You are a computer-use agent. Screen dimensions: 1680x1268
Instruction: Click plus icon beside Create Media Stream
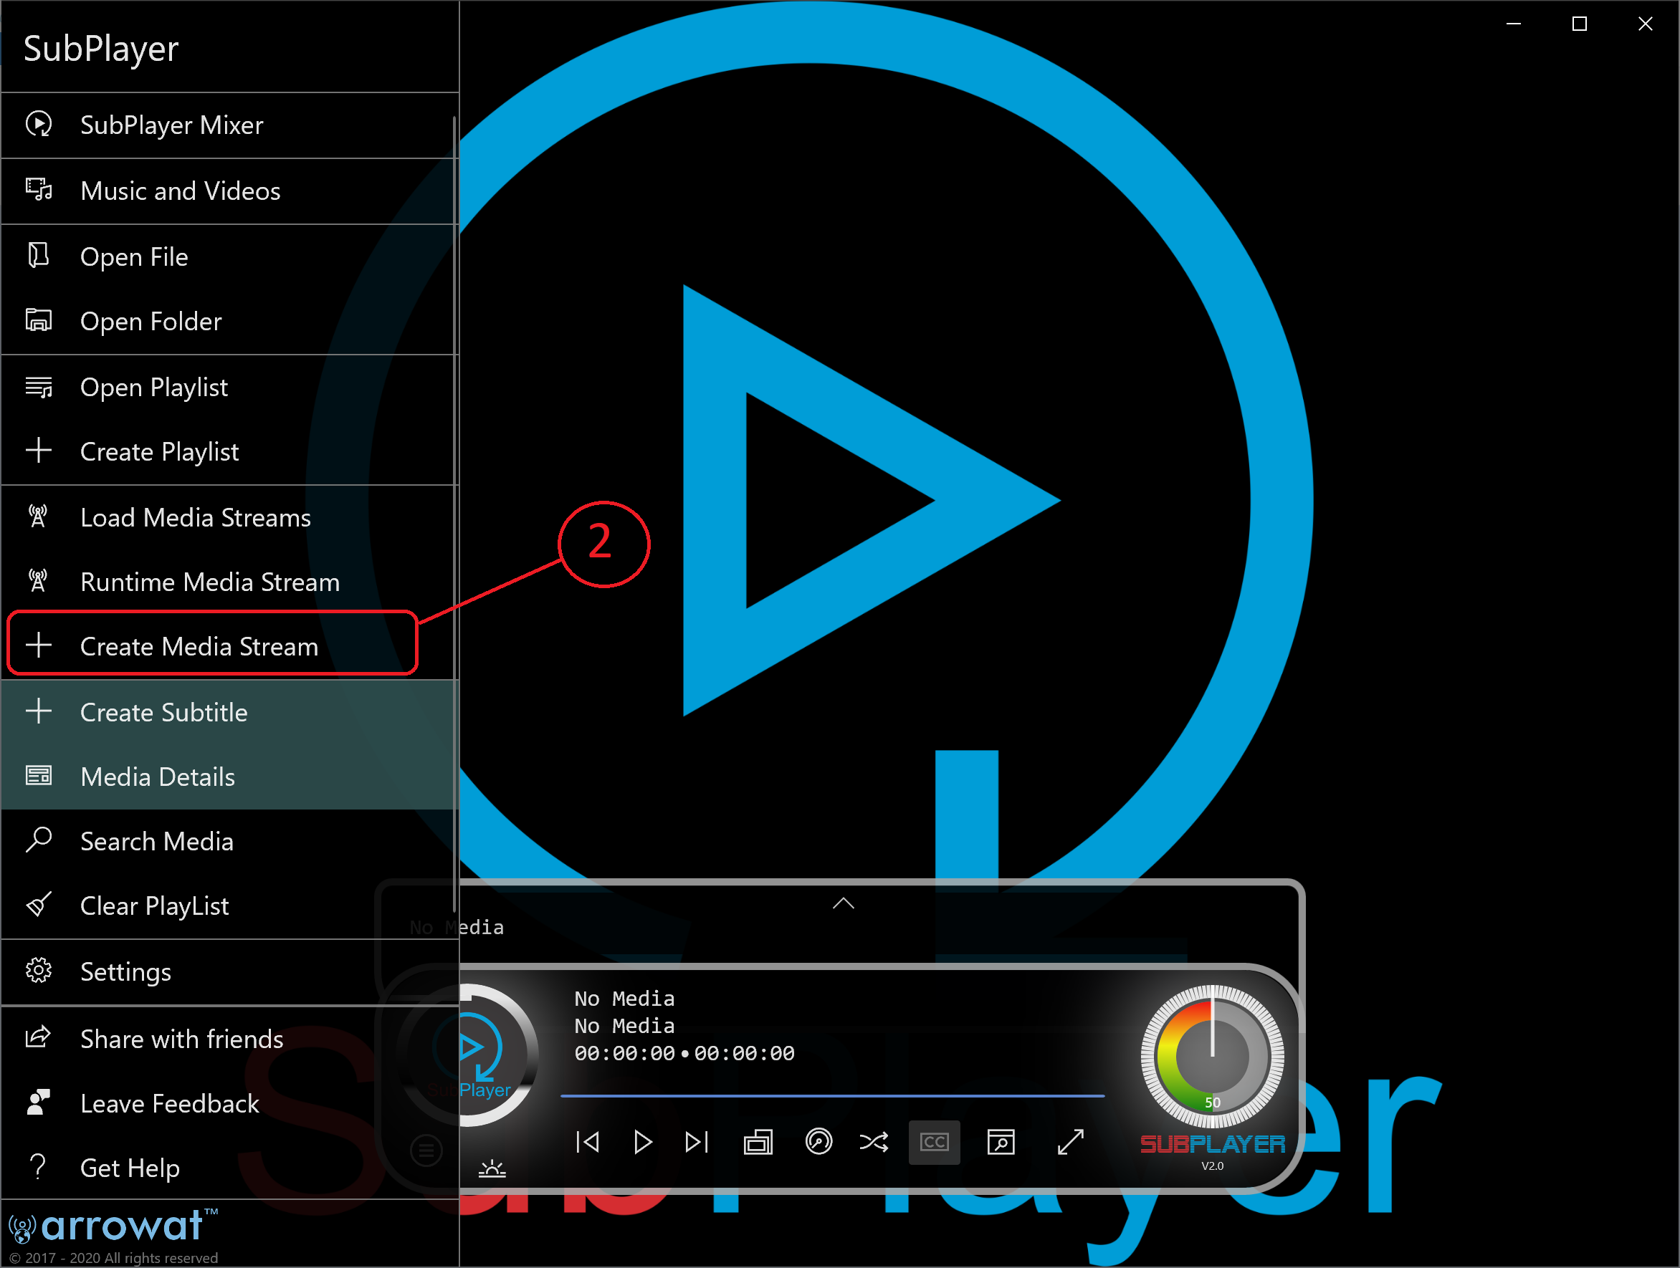point(39,645)
